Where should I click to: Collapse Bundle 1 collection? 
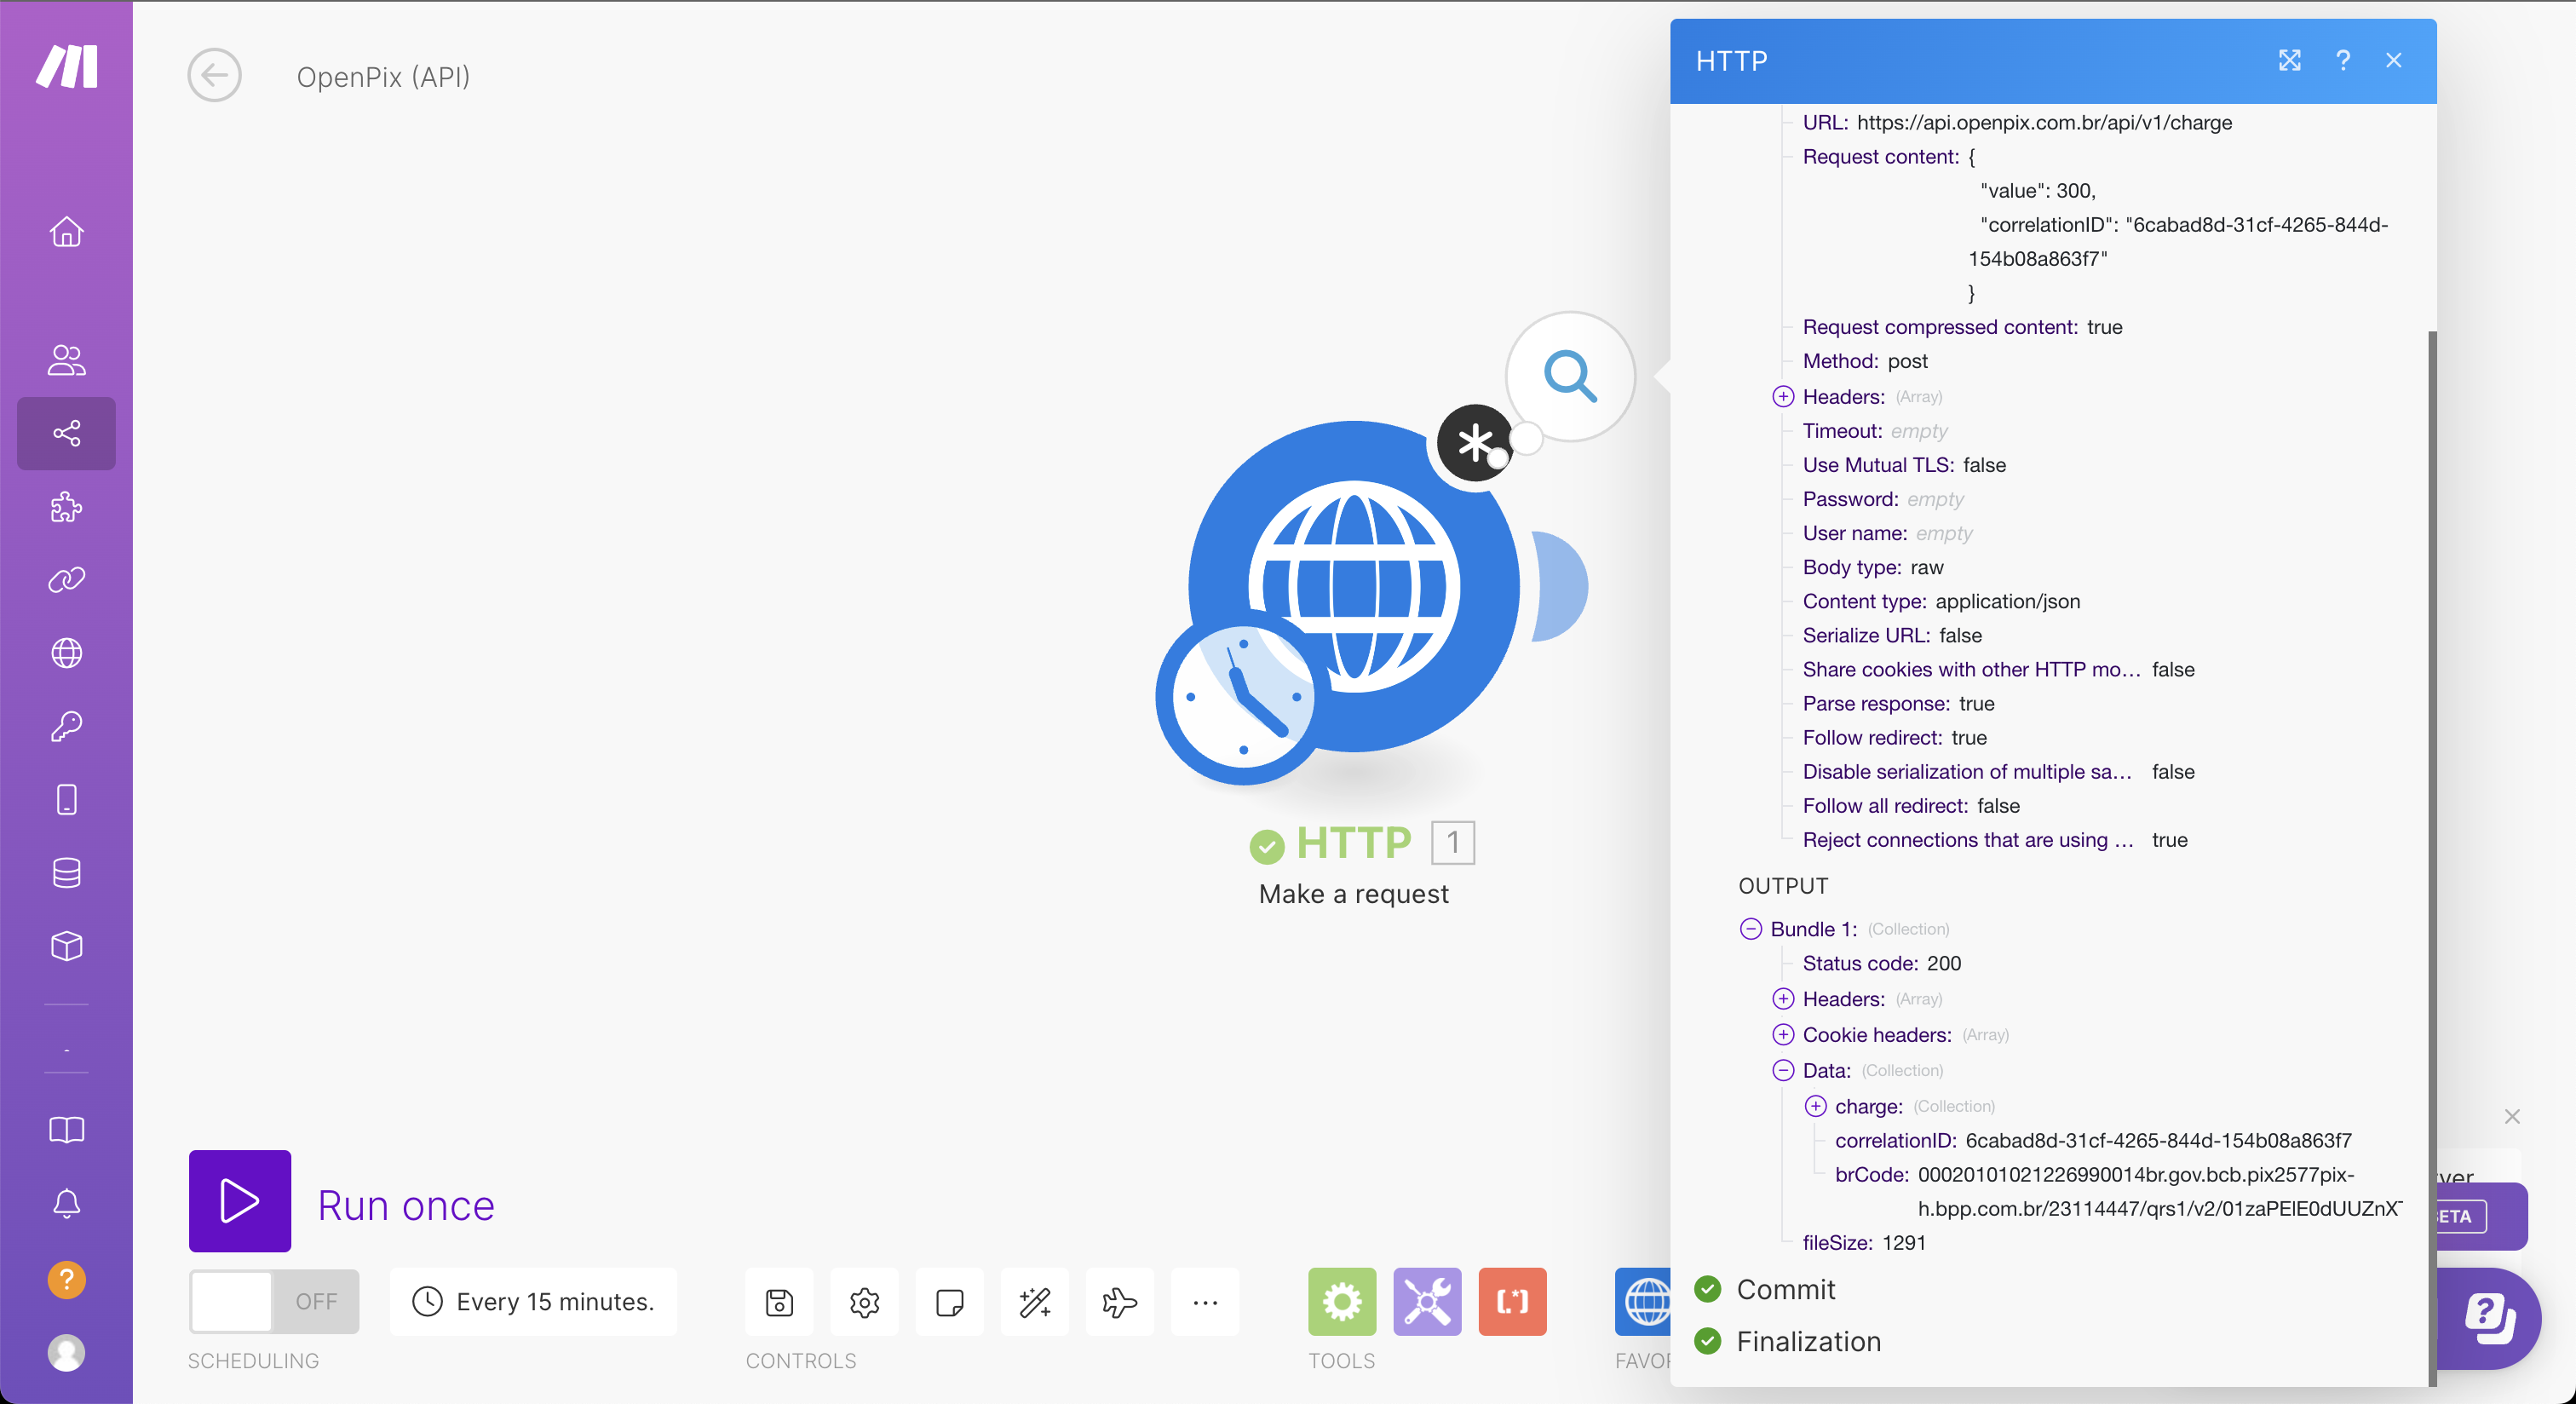coord(1750,929)
